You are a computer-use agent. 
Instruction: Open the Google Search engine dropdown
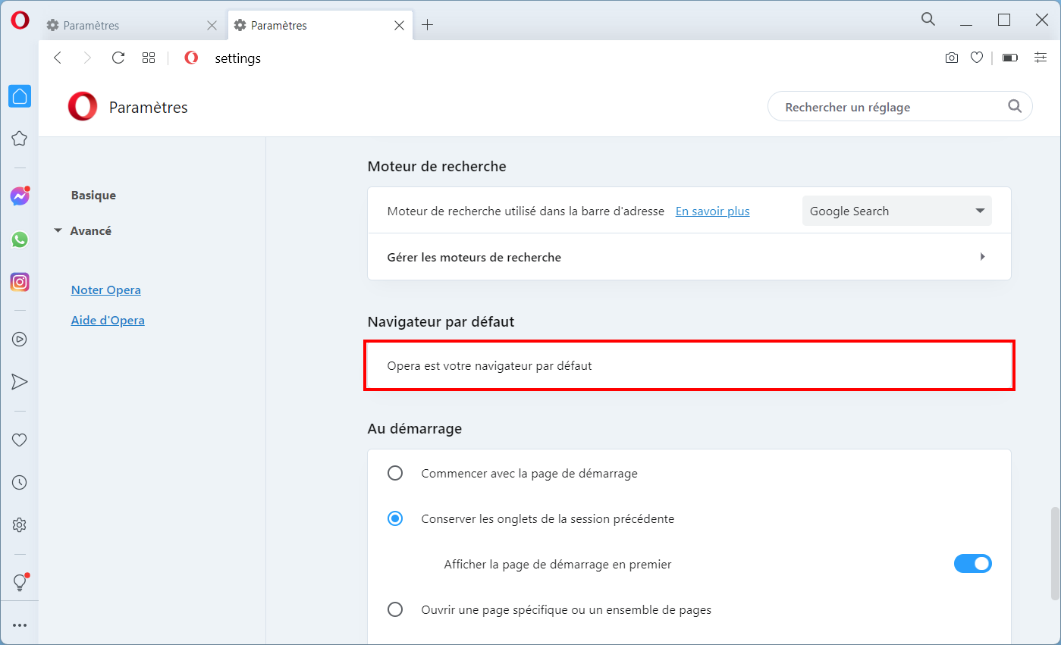tap(896, 211)
